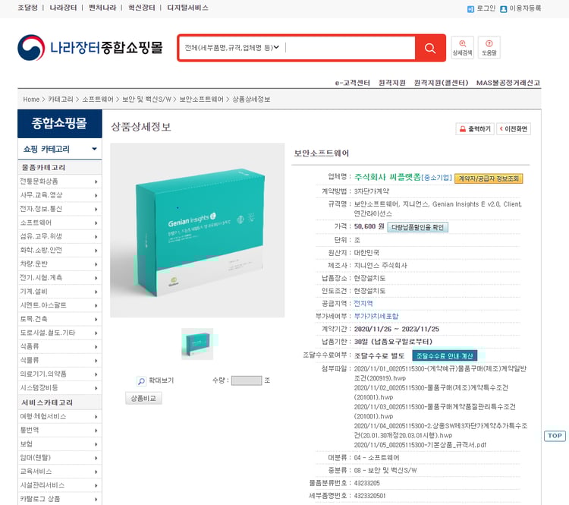Open 통번역 service category
Image resolution: width=569 pixels, height=505 pixels.
click(59, 431)
